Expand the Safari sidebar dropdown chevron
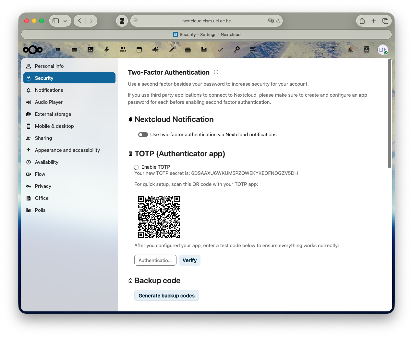Screen dimensions: 413x338 point(65,21)
